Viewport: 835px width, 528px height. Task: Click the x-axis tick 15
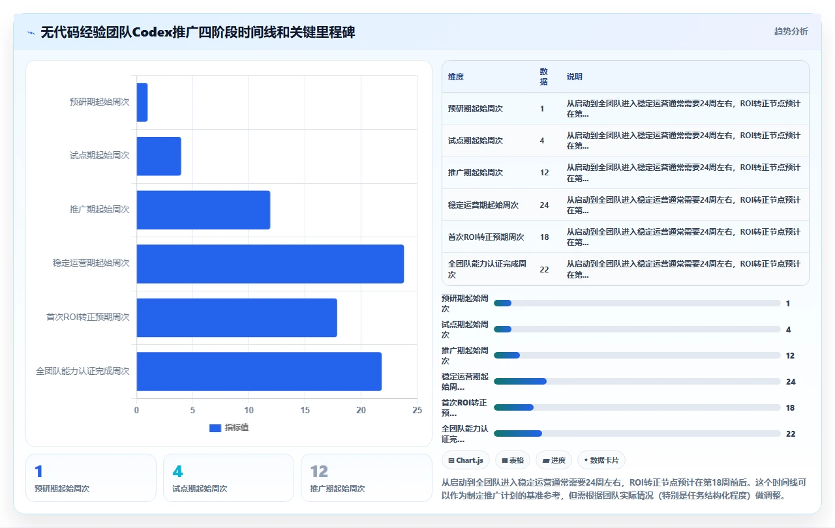[x=305, y=411]
